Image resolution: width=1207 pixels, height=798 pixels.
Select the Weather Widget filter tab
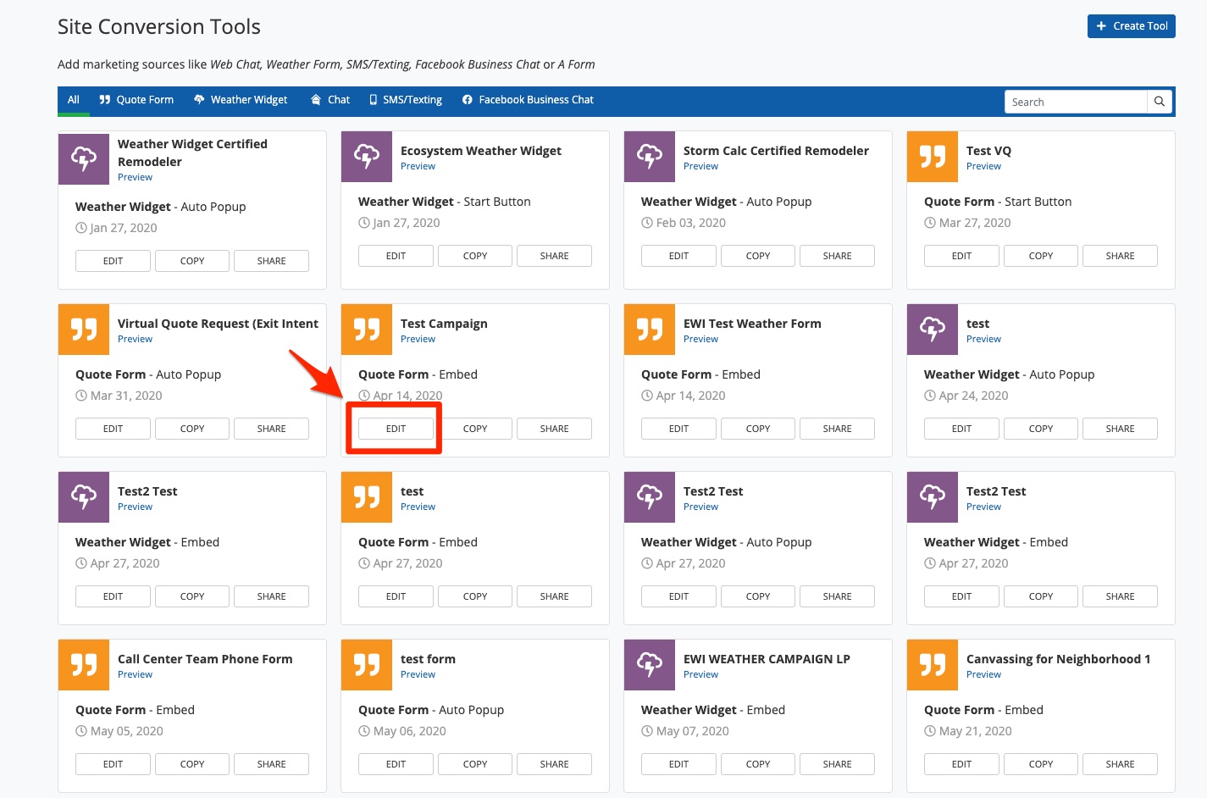coord(241,100)
